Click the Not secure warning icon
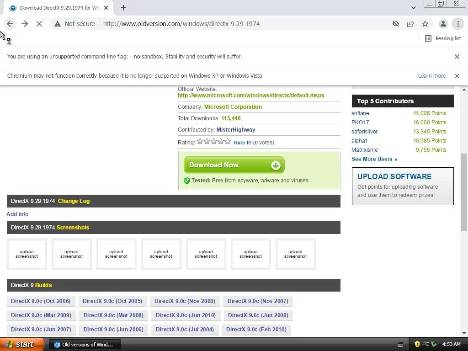The width and height of the screenshot is (468, 351). [57, 24]
